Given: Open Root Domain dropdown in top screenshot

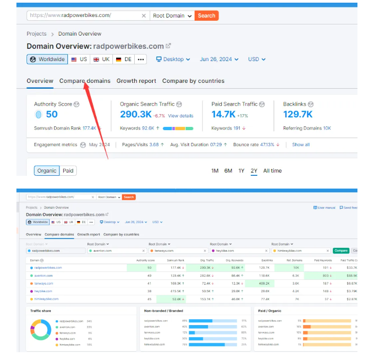Looking at the screenshot, I should click(172, 16).
